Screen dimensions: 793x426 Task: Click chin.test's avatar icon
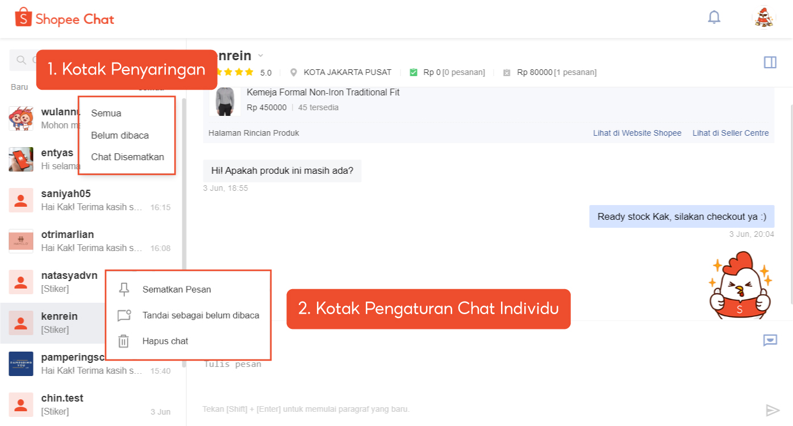pyautogui.click(x=20, y=404)
